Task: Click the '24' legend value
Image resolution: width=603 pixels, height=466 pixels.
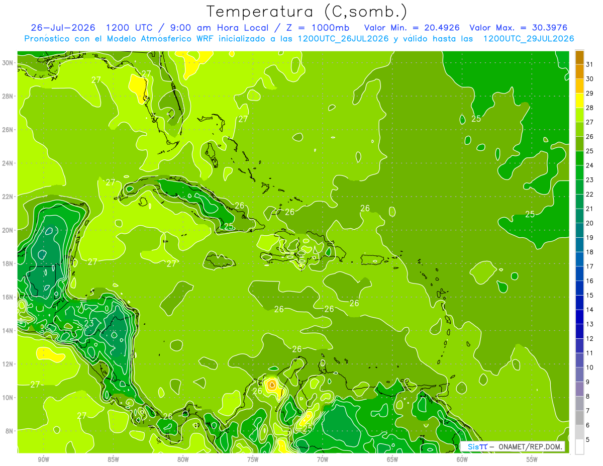Action: click(x=590, y=165)
